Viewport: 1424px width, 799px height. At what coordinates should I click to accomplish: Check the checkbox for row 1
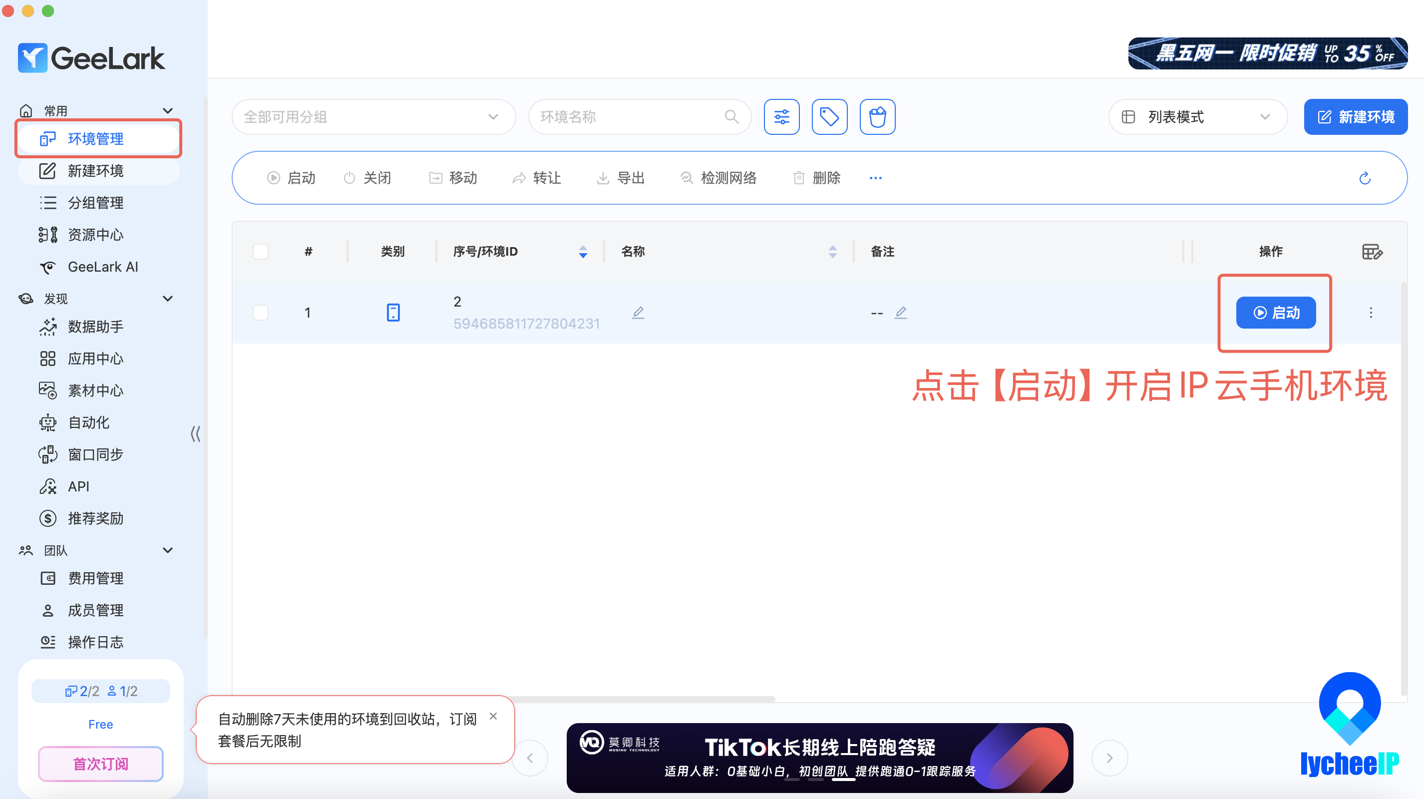(260, 313)
